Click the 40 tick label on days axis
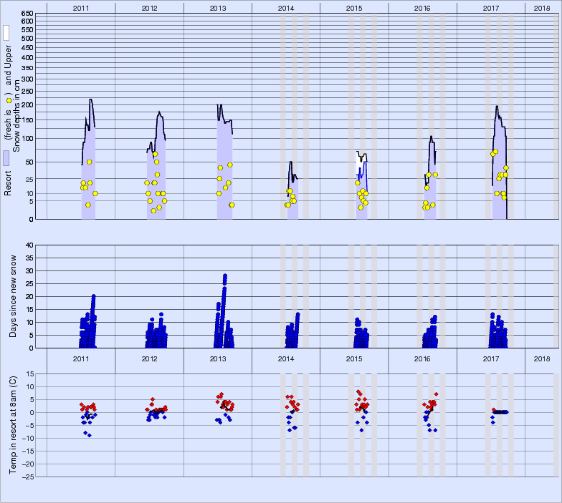 click(x=29, y=245)
